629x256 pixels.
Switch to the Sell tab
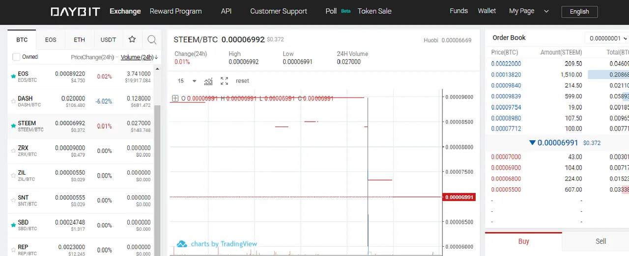pyautogui.click(x=600, y=241)
